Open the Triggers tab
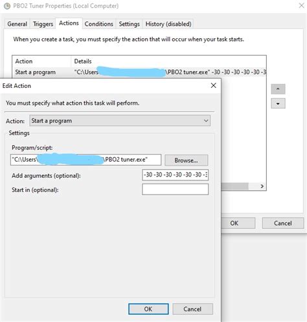 (x=43, y=24)
